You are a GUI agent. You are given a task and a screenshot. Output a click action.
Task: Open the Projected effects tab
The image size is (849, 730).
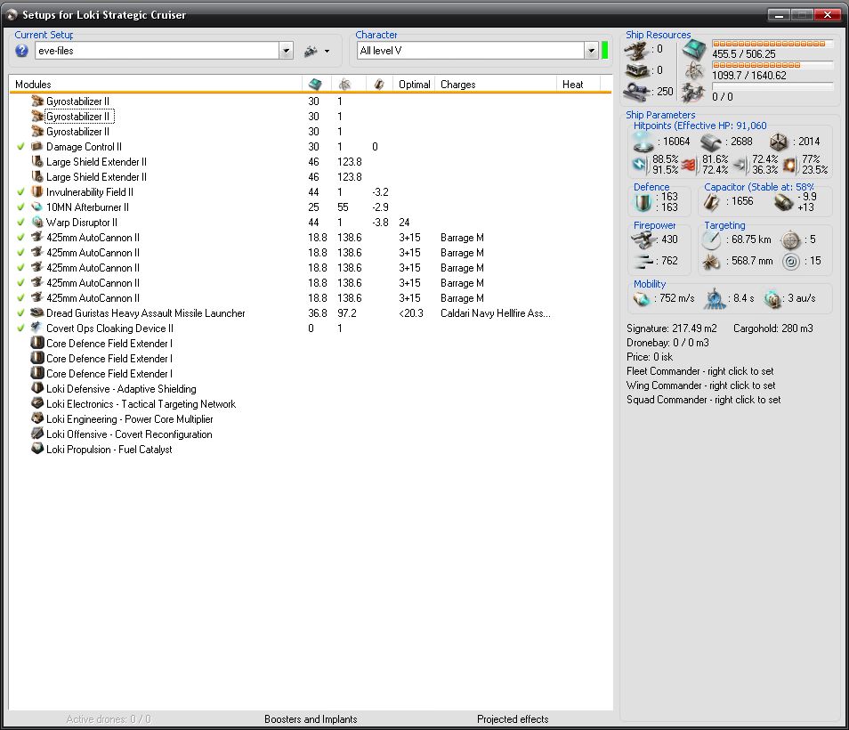tap(513, 719)
